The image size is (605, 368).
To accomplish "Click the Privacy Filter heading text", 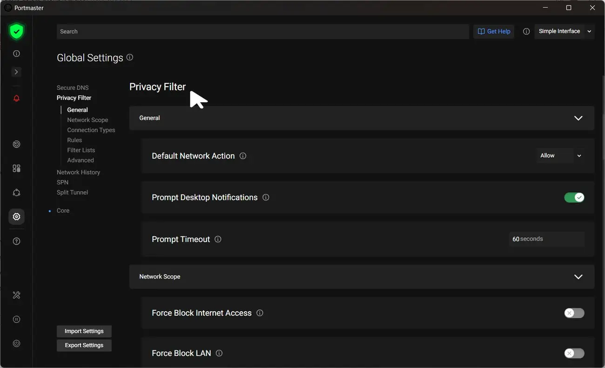I will [157, 87].
